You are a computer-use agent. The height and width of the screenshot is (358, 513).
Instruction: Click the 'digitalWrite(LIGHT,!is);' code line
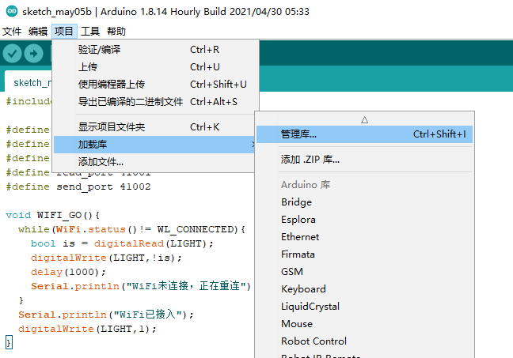(106, 258)
